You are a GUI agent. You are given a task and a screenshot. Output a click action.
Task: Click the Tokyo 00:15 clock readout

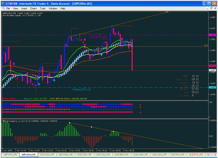pos(190,86)
